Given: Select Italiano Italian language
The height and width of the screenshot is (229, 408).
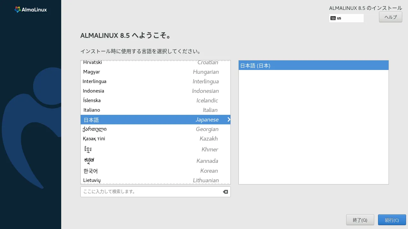Looking at the screenshot, I should 156,110.
